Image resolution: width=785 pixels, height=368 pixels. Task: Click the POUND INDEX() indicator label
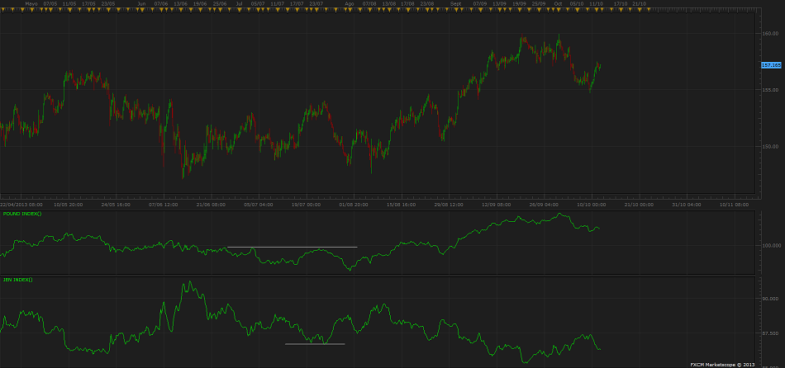pos(22,214)
